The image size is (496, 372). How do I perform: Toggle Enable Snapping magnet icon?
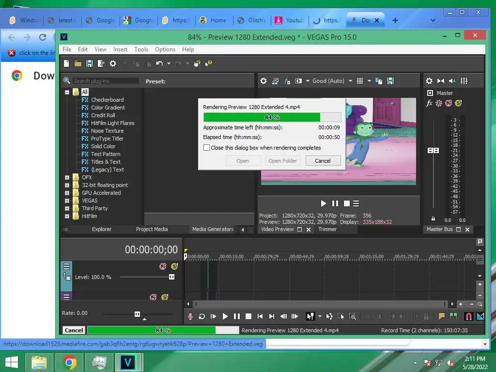[x=469, y=316]
